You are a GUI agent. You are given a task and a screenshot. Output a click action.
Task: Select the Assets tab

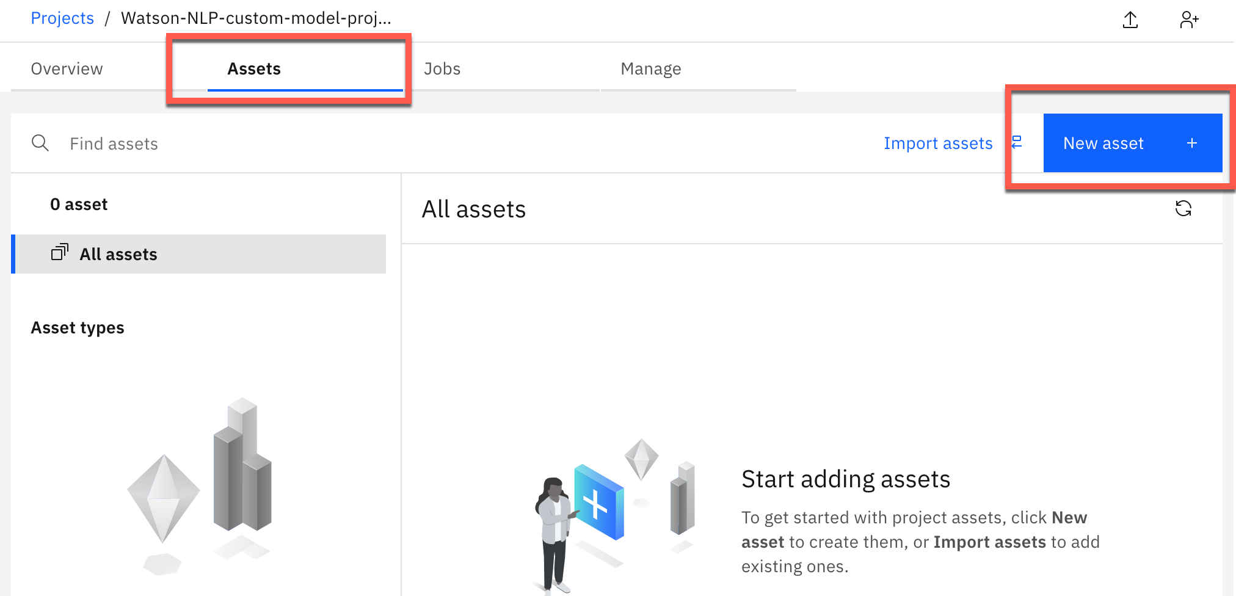254,68
